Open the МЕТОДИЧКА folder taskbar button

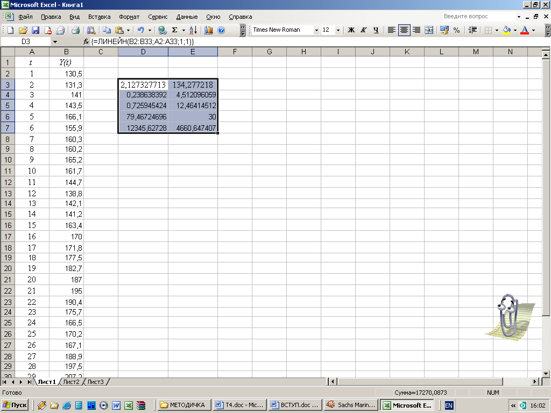click(184, 405)
